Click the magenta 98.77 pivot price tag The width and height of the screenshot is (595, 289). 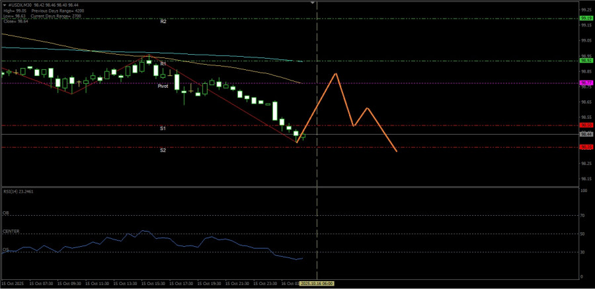click(x=585, y=83)
